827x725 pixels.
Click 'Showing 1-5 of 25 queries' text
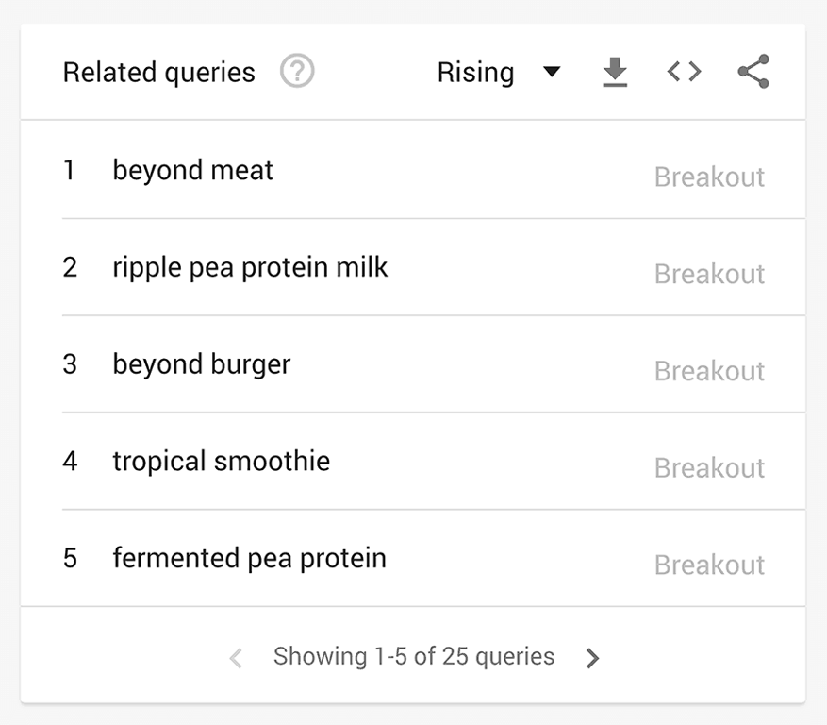(414, 657)
